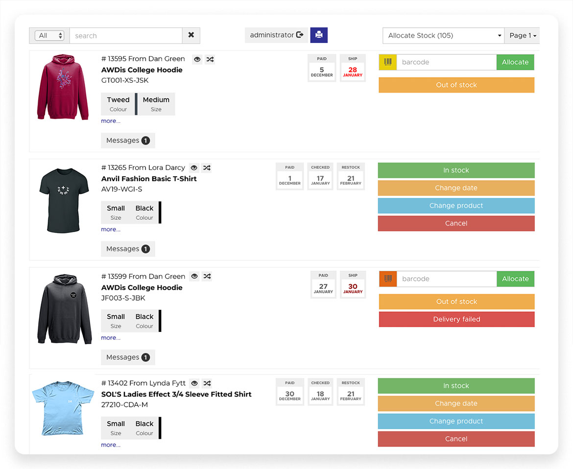The height and width of the screenshot is (469, 573).
Task: Click shuffle icon on order 13595
Action: pyautogui.click(x=210, y=59)
